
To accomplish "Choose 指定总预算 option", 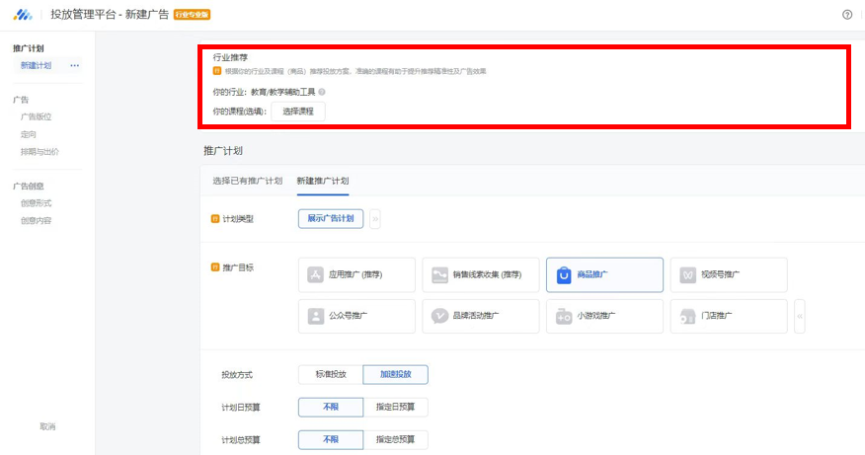I will [x=396, y=439].
